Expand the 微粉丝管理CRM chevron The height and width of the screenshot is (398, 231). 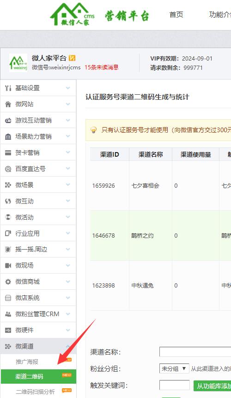(x=68, y=314)
